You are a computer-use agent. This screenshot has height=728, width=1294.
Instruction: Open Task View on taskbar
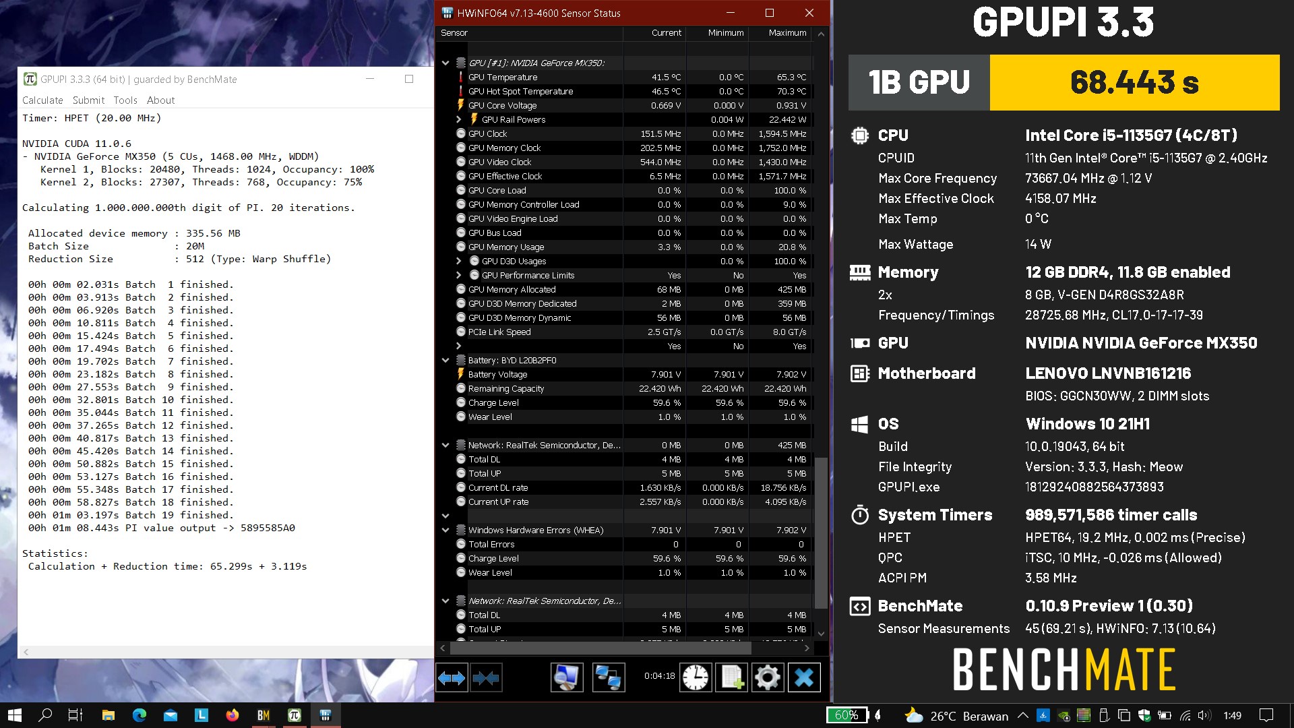click(75, 715)
